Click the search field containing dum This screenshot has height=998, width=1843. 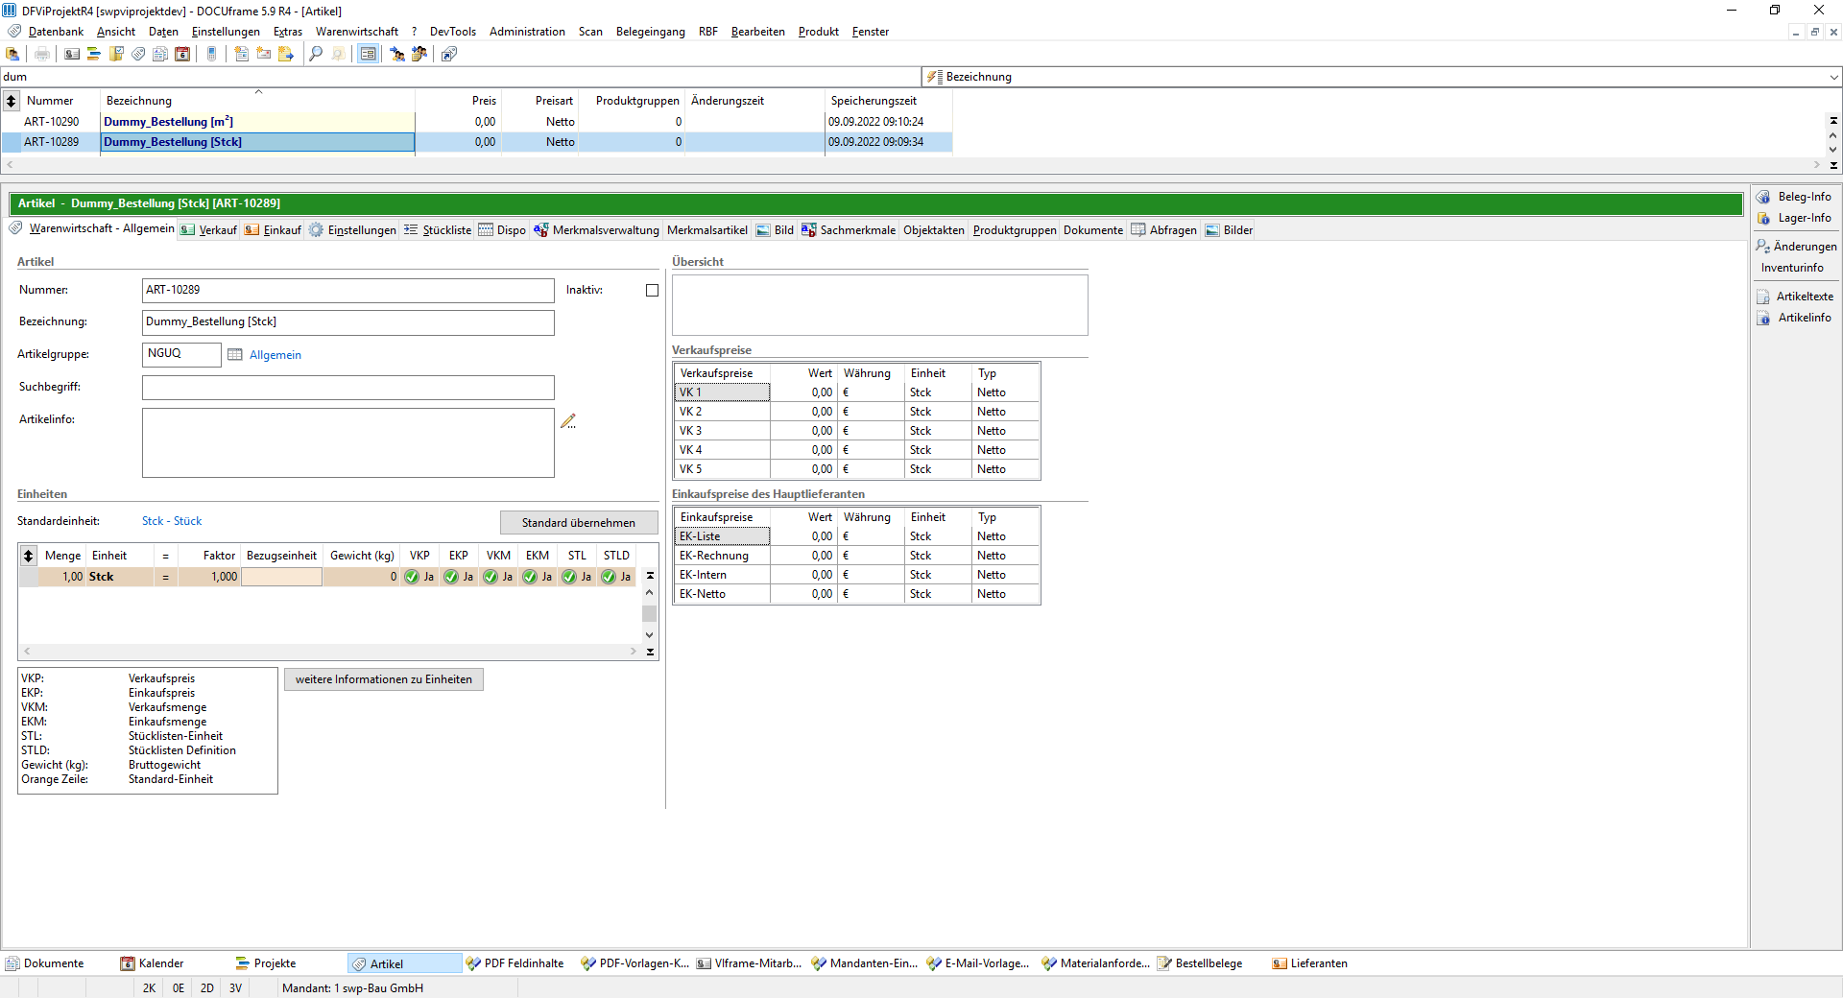pos(461,77)
